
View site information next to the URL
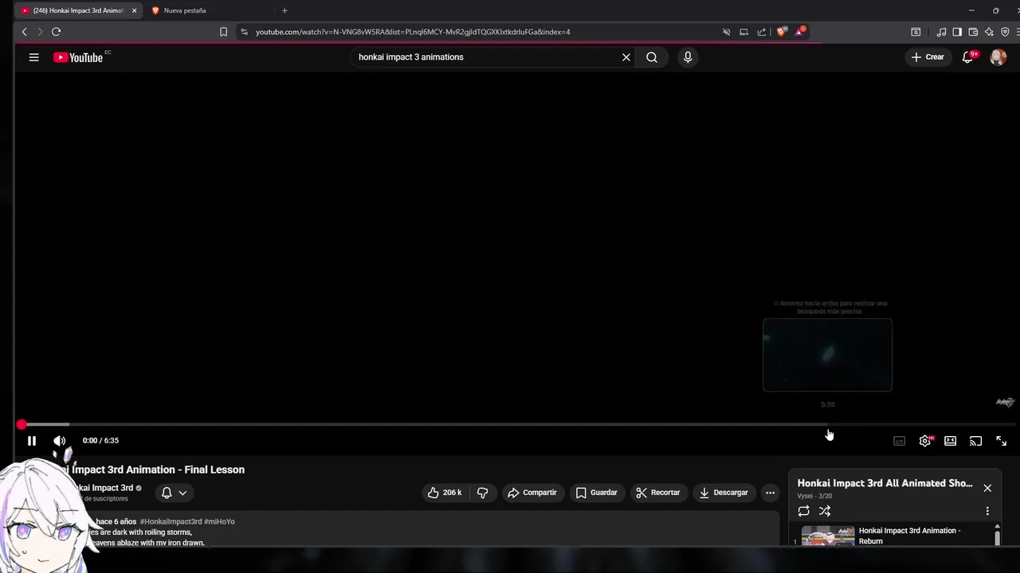(244, 32)
